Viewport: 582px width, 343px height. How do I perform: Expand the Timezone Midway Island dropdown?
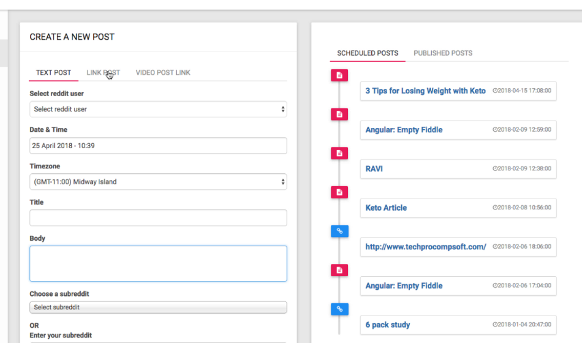coord(158,182)
